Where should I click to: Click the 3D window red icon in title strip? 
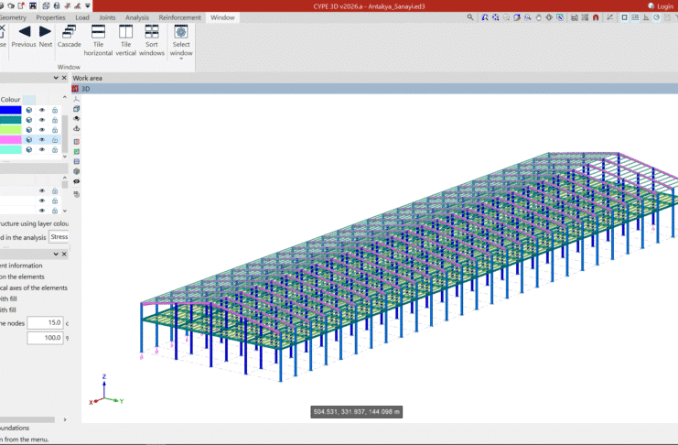click(x=75, y=89)
